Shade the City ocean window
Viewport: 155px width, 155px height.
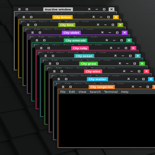click(x=115, y=56)
